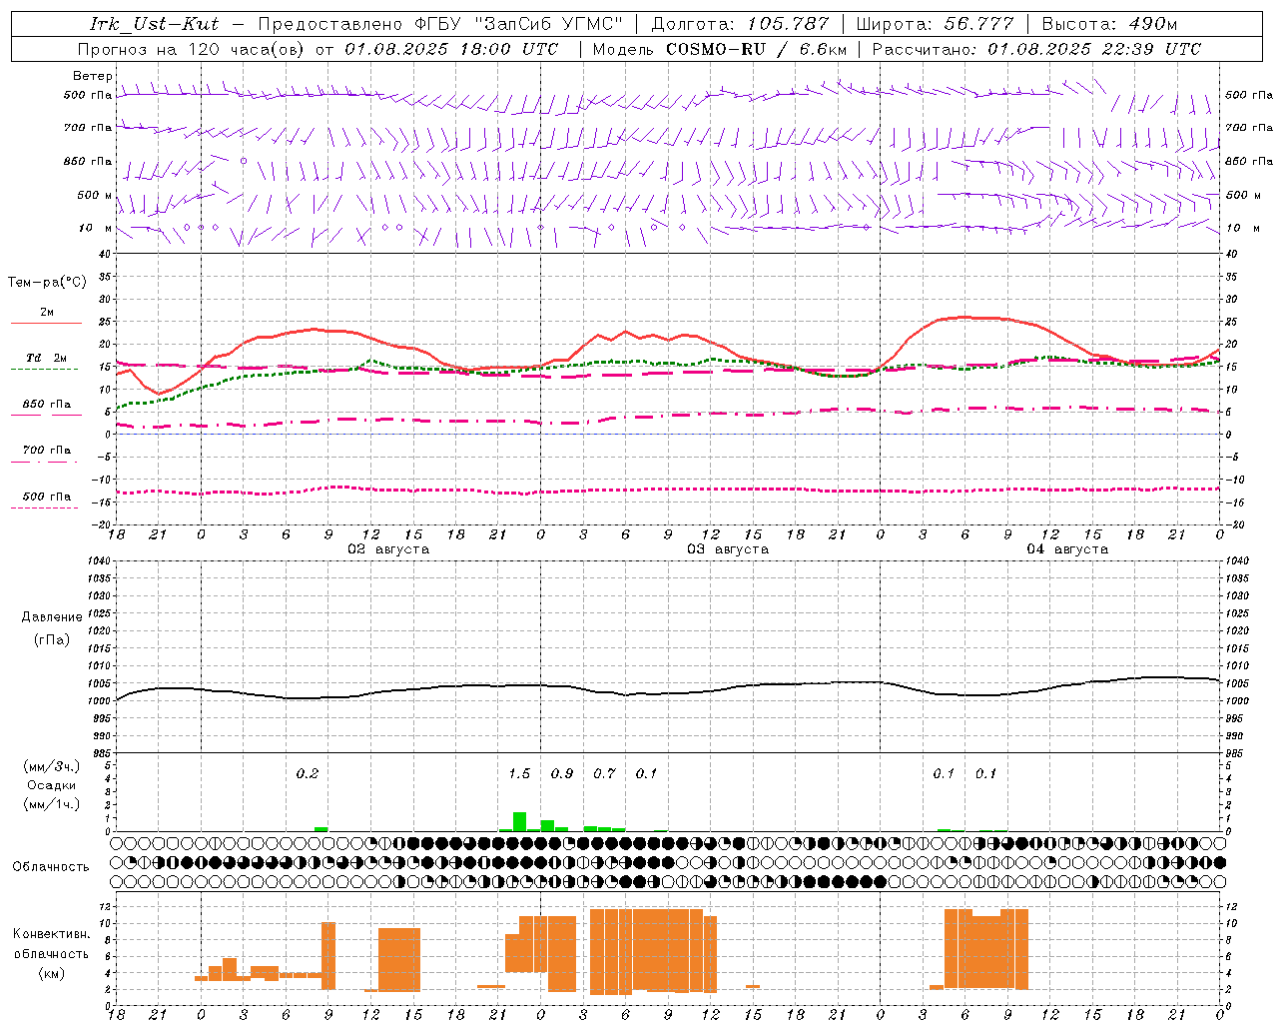
Task: Click the 500 гПа temperature legend entry
Action: [47, 497]
